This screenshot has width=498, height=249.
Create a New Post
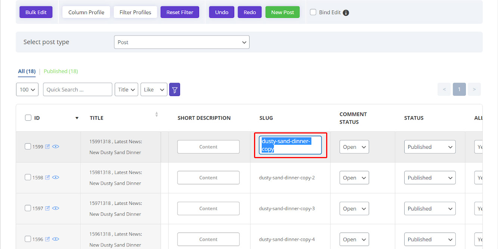(282, 12)
